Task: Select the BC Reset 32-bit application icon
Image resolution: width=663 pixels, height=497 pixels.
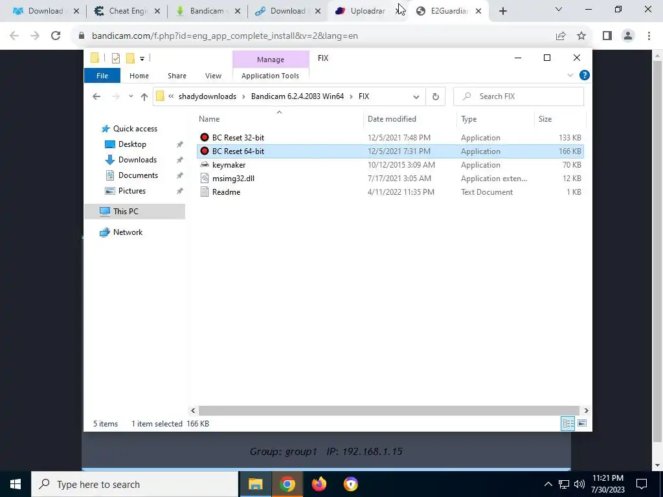Action: pyautogui.click(x=205, y=137)
